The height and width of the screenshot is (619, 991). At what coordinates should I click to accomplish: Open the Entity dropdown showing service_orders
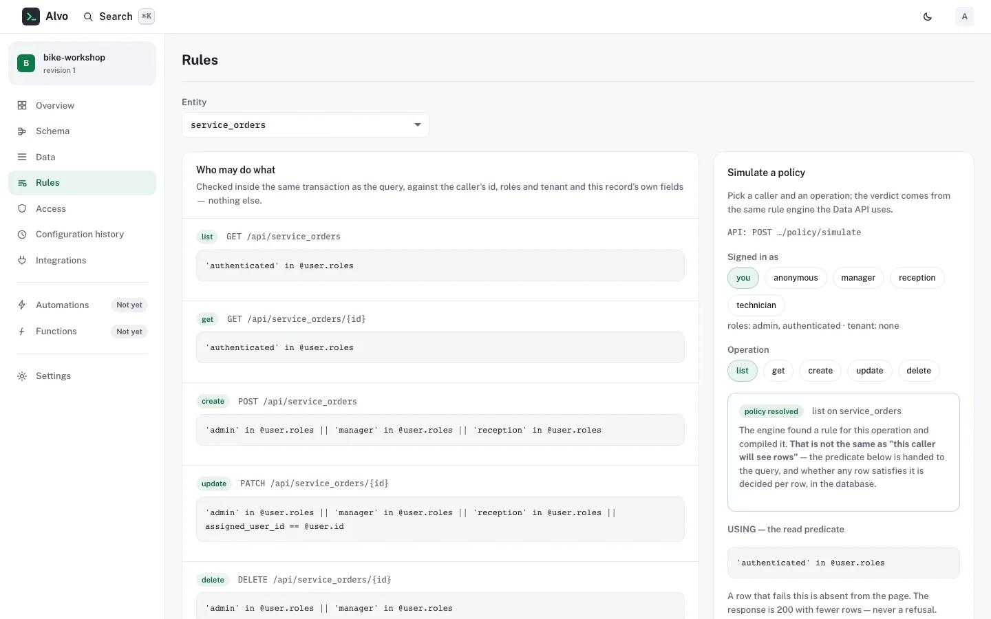[x=306, y=125]
